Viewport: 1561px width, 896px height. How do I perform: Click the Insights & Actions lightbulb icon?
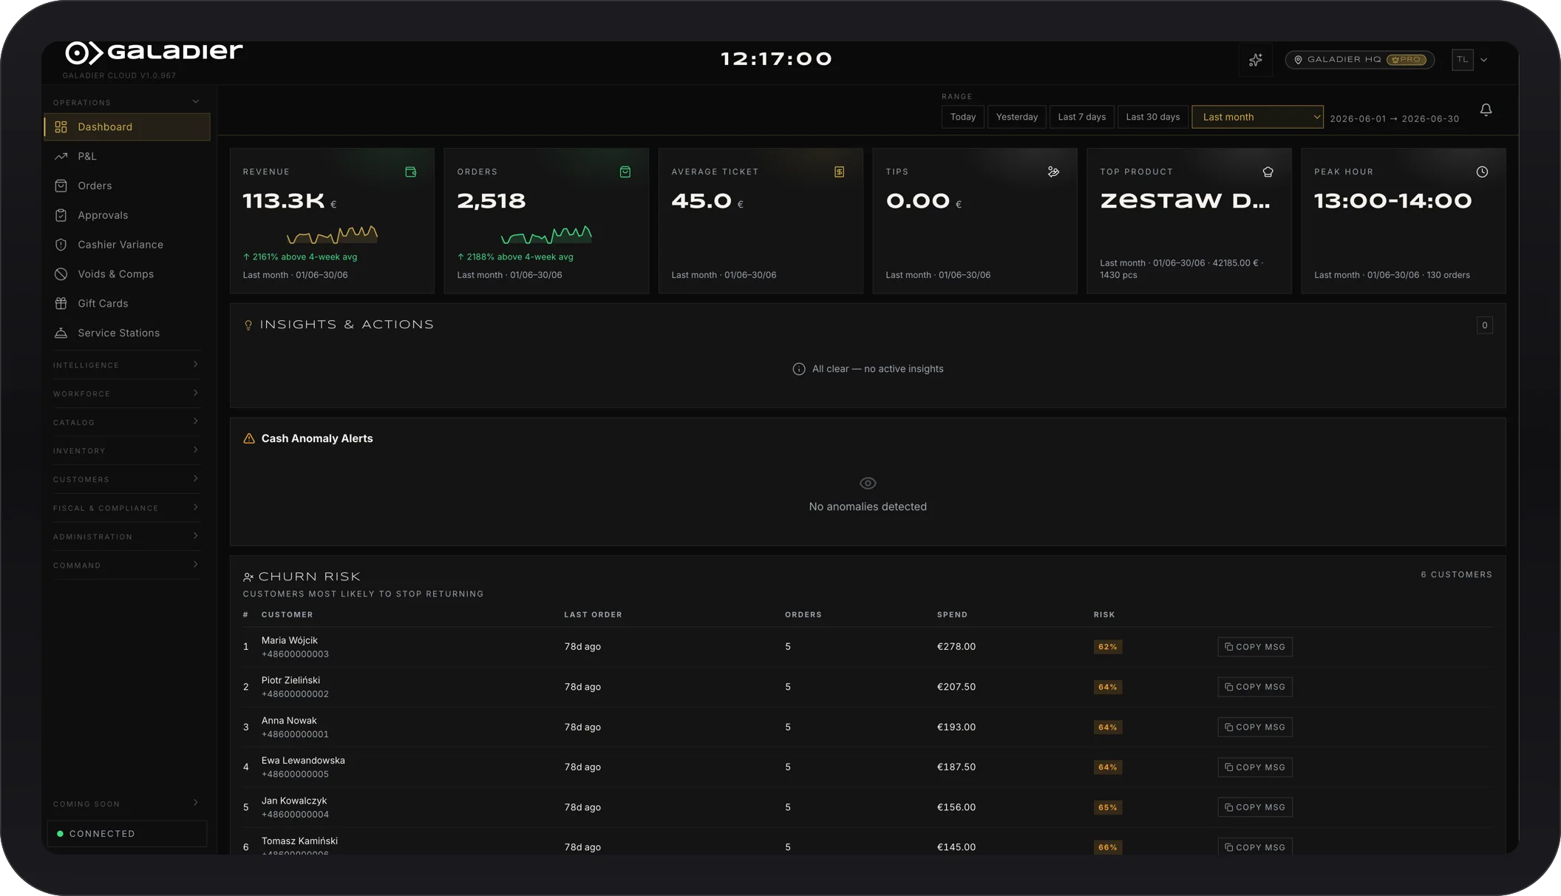pos(248,325)
